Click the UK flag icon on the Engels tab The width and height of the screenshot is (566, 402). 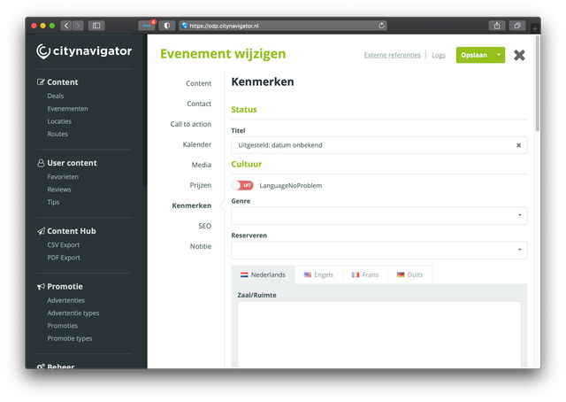click(x=308, y=274)
